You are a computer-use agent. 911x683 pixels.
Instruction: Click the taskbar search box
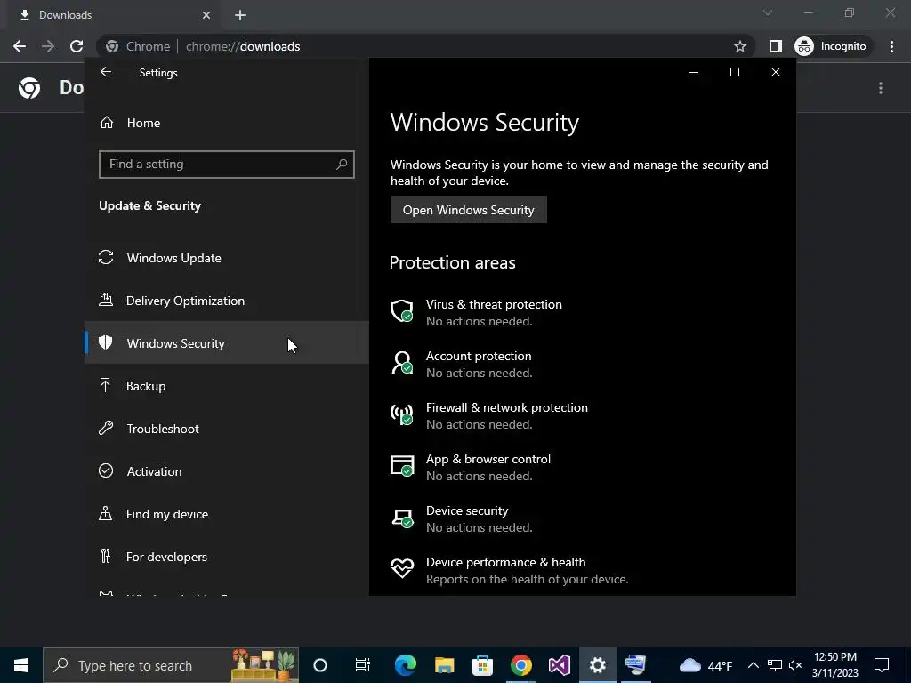point(171,665)
